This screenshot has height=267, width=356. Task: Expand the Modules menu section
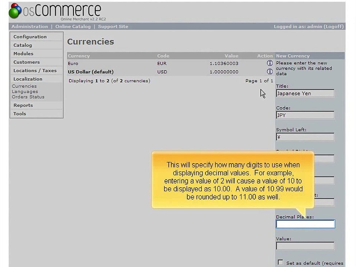tap(23, 53)
